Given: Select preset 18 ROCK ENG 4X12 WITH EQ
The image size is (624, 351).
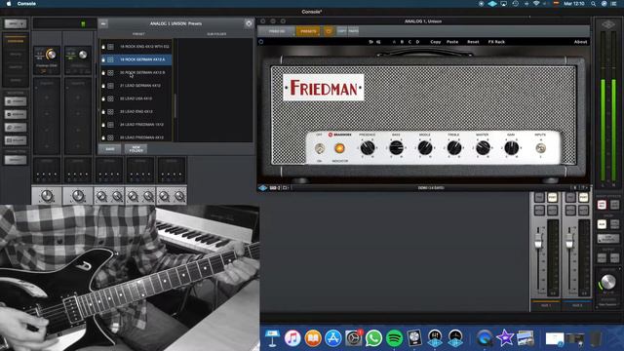Looking at the screenshot, I should pos(136,47).
